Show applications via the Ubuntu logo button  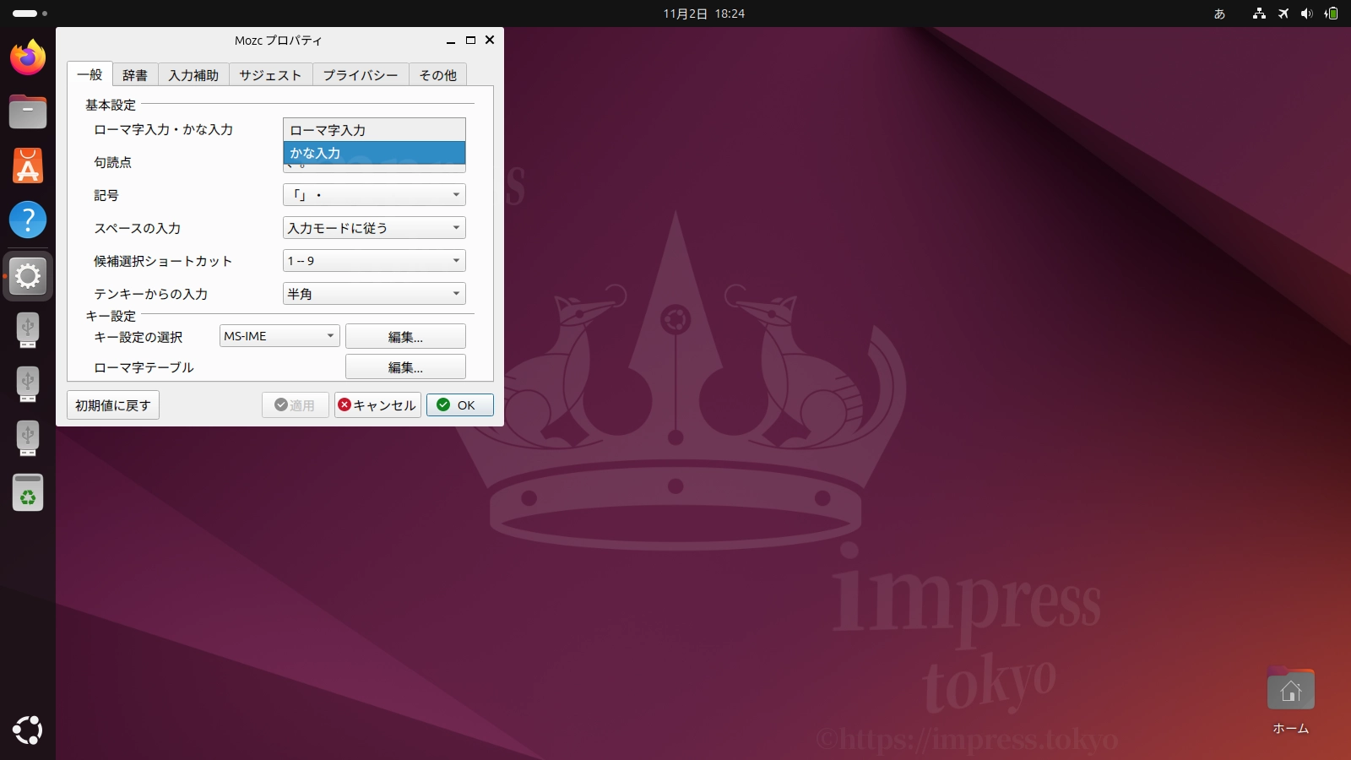pyautogui.click(x=28, y=730)
